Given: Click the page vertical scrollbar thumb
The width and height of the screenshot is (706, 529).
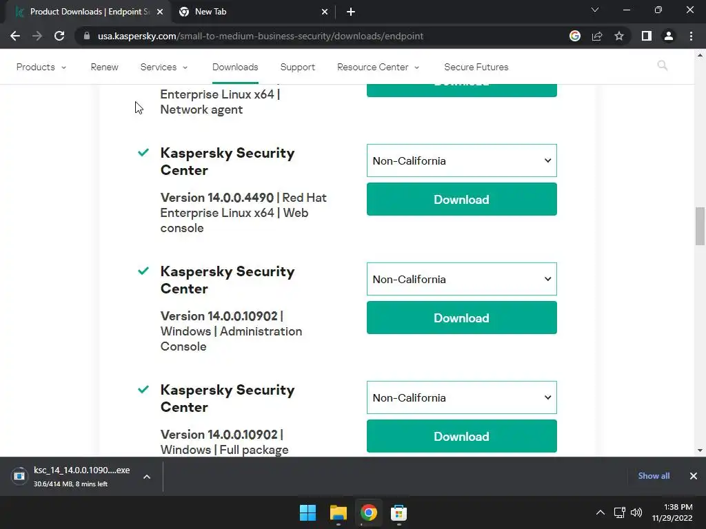Looking at the screenshot, I should (x=700, y=226).
